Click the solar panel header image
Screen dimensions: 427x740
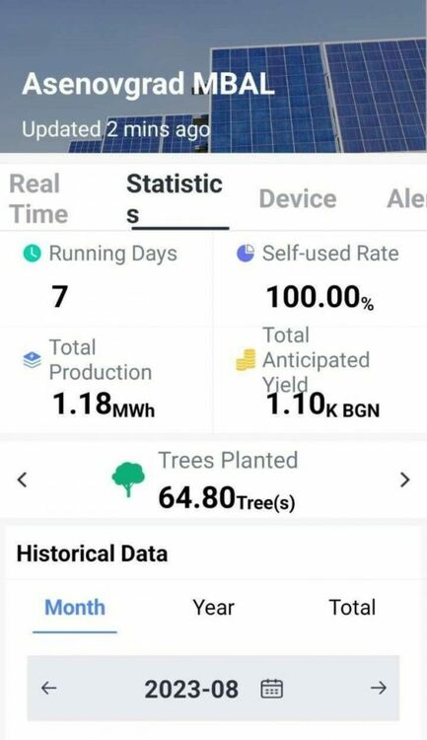point(213,76)
